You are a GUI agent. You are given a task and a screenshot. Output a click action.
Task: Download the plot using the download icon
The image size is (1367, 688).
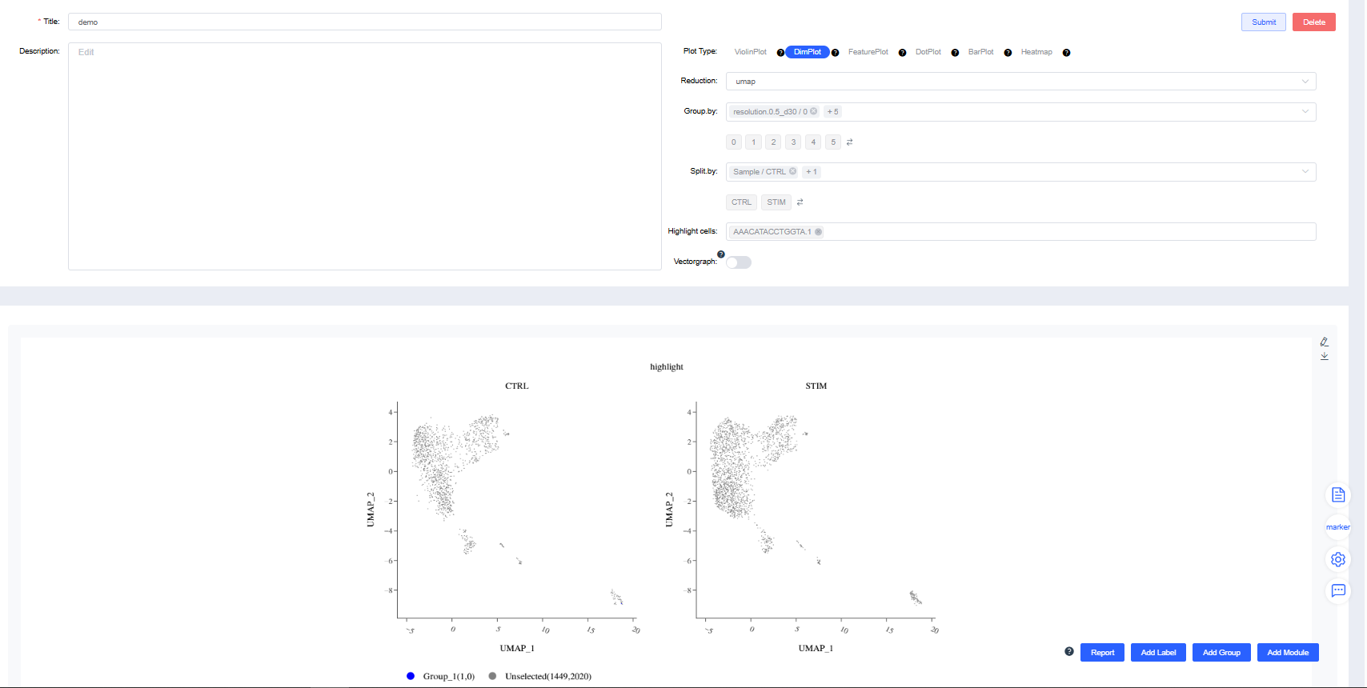click(1325, 356)
